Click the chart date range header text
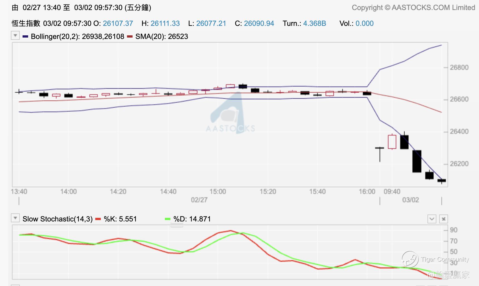This screenshot has height=286, width=479. click(x=81, y=8)
